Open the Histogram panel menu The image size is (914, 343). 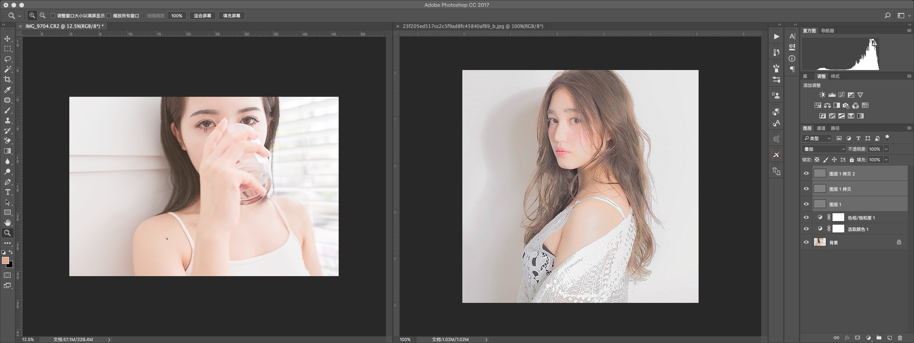(x=909, y=30)
